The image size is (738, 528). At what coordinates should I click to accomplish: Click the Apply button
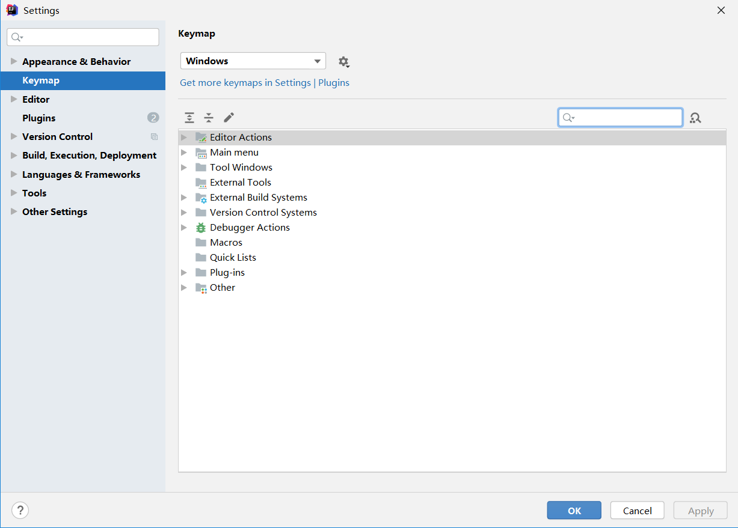[701, 511]
